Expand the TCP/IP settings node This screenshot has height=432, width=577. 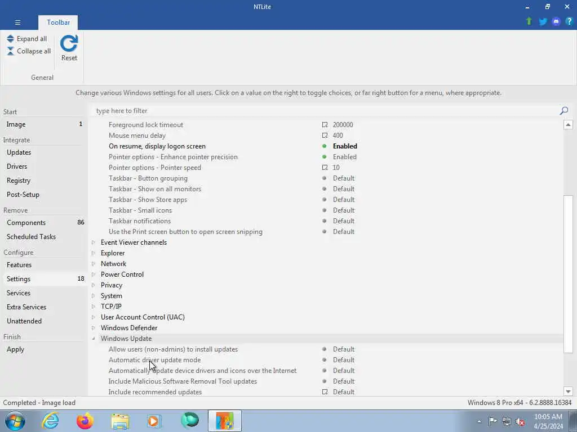pyautogui.click(x=94, y=307)
